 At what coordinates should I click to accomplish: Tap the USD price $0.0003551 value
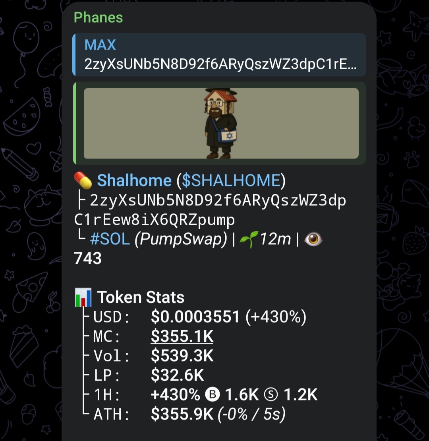tap(195, 317)
